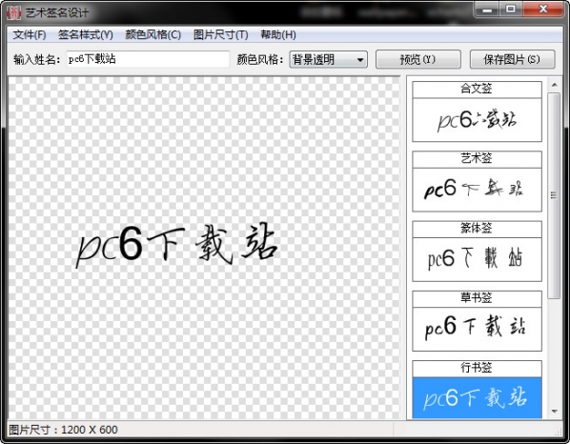Open the 帮助(H) menu

[278, 35]
